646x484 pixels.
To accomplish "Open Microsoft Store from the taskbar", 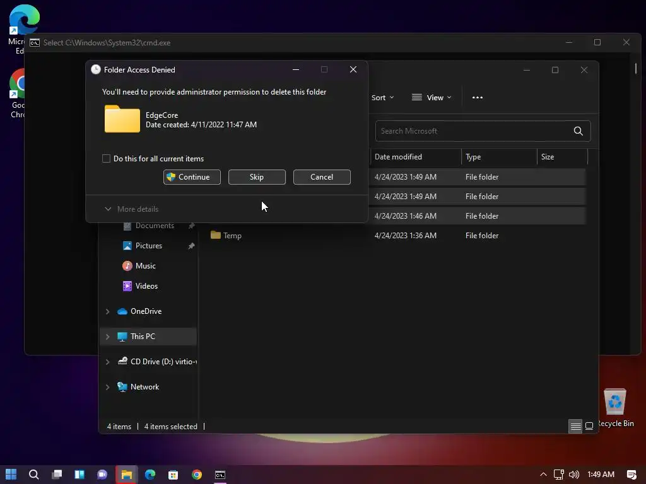I will coord(173,475).
